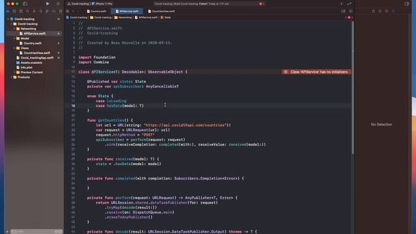416x234 pixels.
Task: Open the Symbol navigator
Action: point(21,11)
